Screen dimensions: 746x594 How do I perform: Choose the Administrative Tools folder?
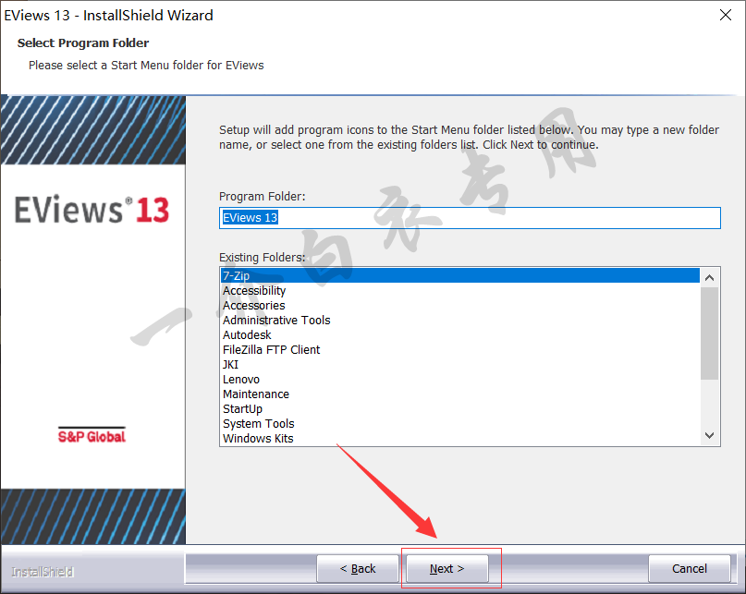tap(460, 320)
